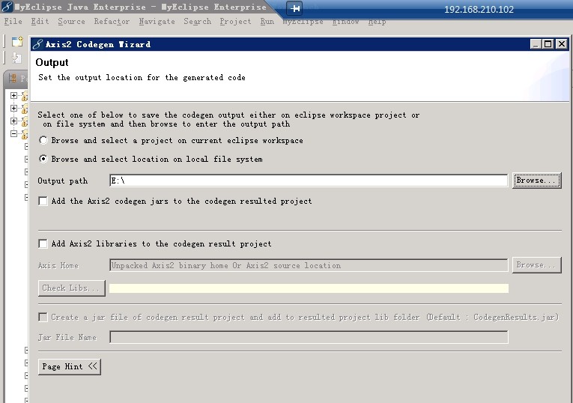Open the Refactor menu
The width and height of the screenshot is (573, 403).
click(x=112, y=22)
